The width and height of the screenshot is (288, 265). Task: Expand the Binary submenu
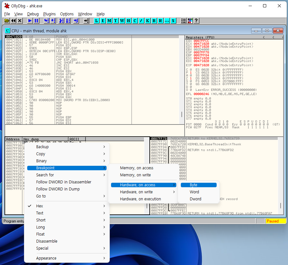click(67, 161)
